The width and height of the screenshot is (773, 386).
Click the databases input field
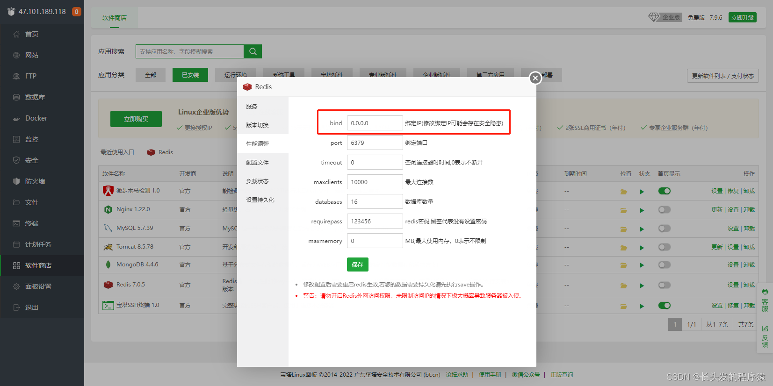coord(375,201)
